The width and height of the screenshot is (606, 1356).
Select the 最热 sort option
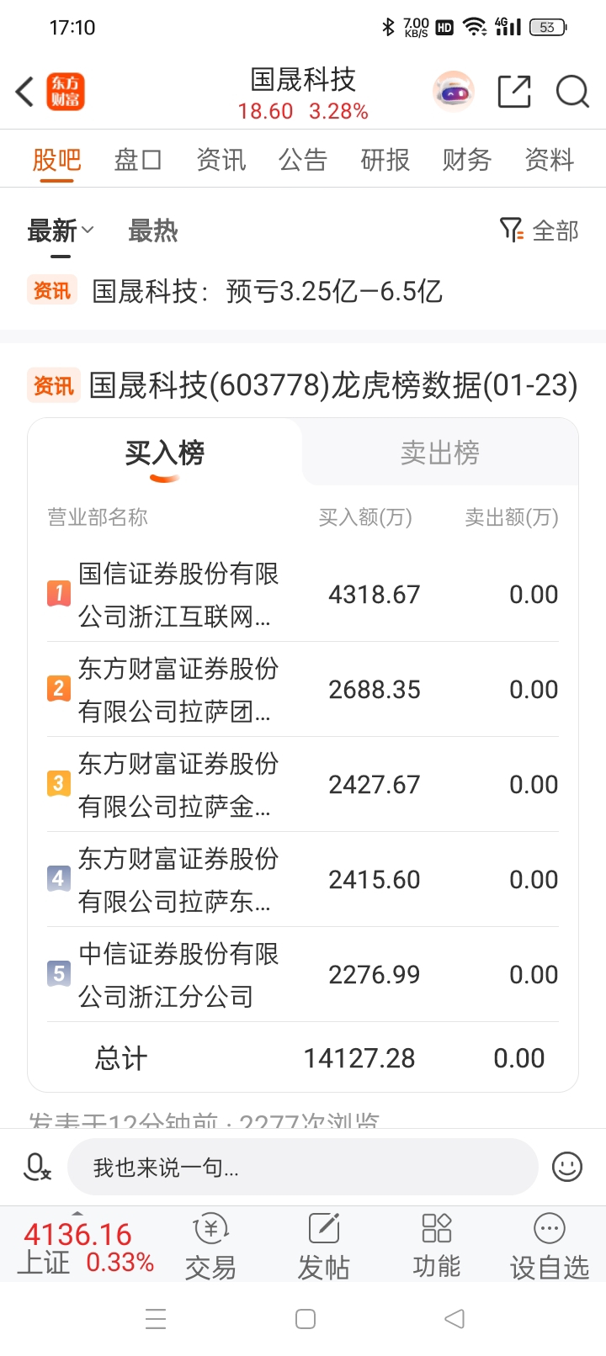click(153, 230)
